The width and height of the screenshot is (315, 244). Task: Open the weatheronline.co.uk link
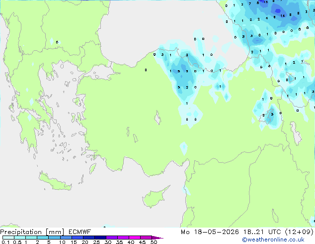click(273, 240)
